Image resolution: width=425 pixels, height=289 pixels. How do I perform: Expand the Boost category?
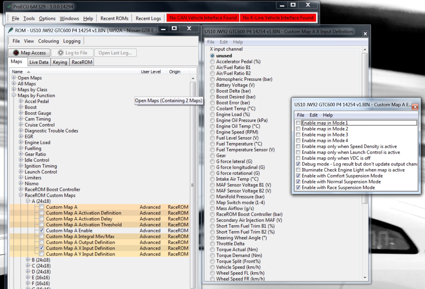click(21, 107)
